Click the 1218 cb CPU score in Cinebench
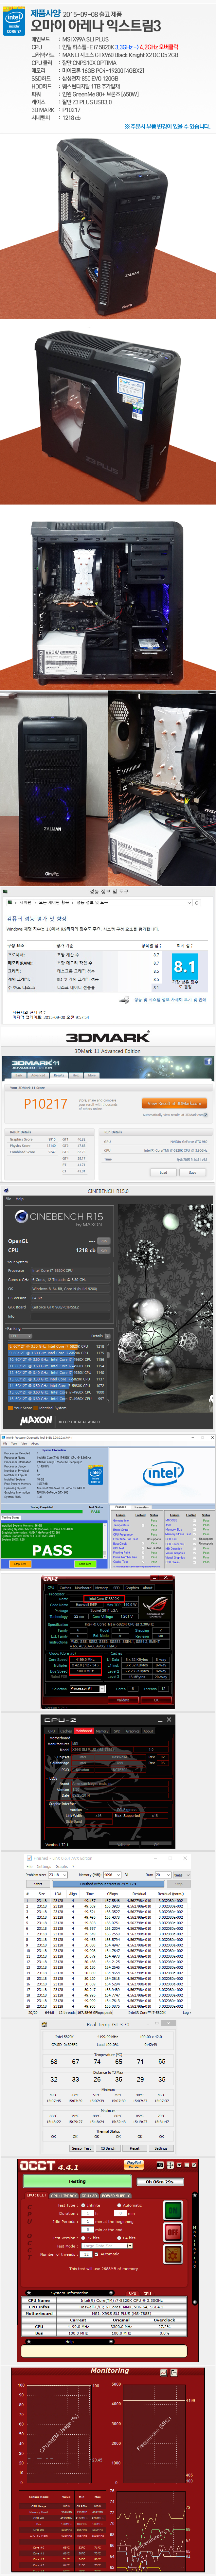This screenshot has height=2576, width=216. [85, 1250]
